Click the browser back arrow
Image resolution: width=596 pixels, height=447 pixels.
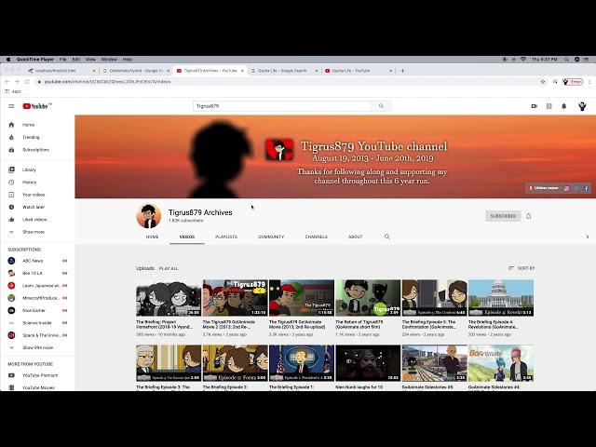pyautogui.click(x=7, y=81)
